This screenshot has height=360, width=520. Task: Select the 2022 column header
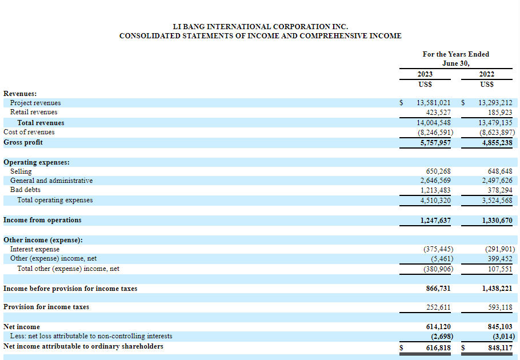pyautogui.click(x=486, y=74)
